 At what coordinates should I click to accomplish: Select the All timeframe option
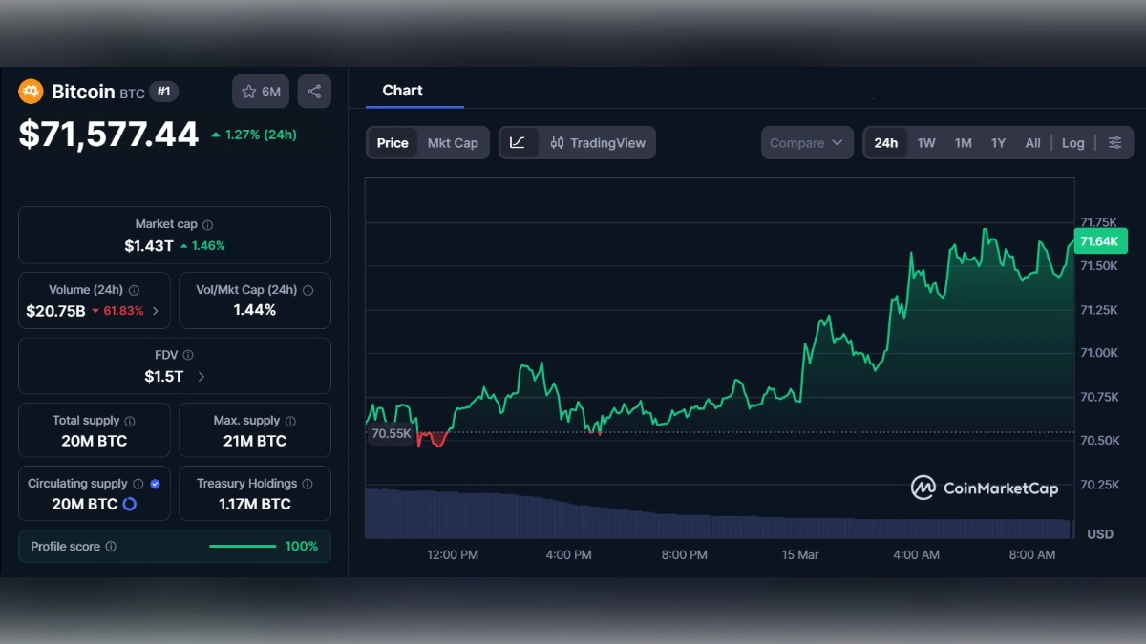click(1032, 142)
